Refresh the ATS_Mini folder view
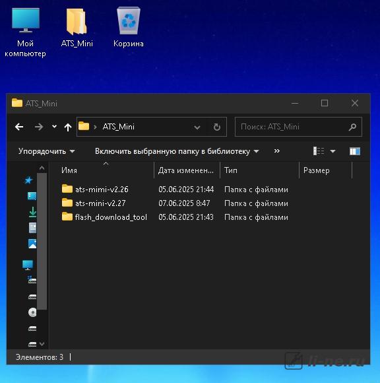380x383 pixels. pos(217,127)
